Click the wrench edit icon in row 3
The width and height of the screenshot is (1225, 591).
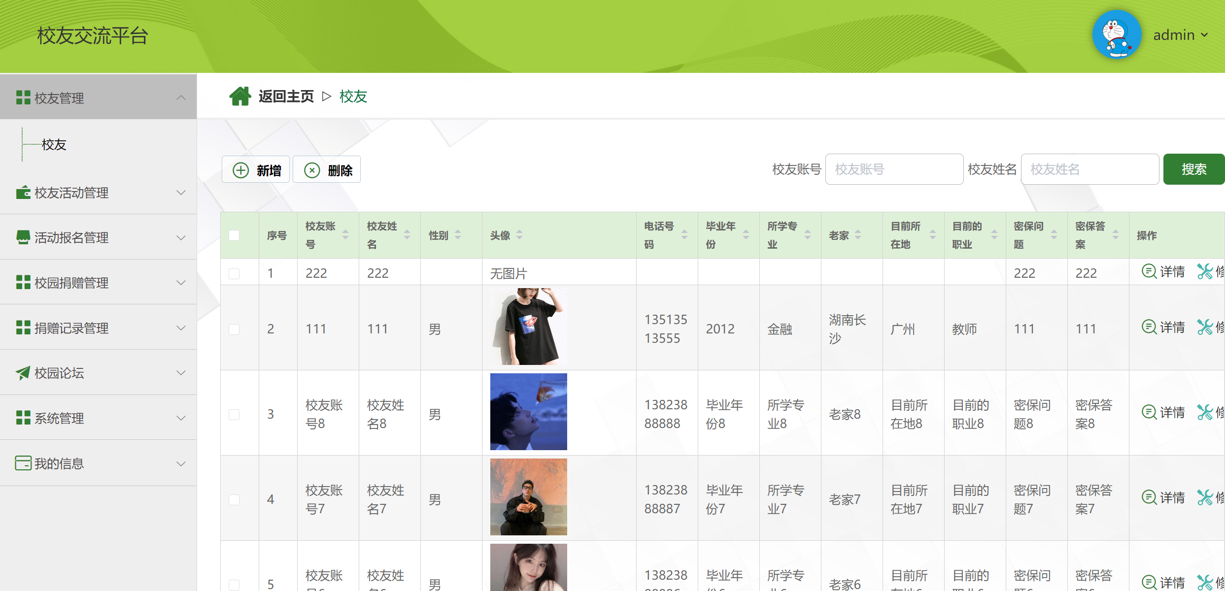[x=1205, y=412]
